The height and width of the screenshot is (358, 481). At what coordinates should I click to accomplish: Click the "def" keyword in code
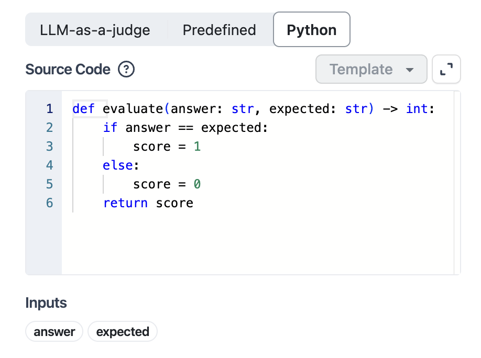click(83, 109)
